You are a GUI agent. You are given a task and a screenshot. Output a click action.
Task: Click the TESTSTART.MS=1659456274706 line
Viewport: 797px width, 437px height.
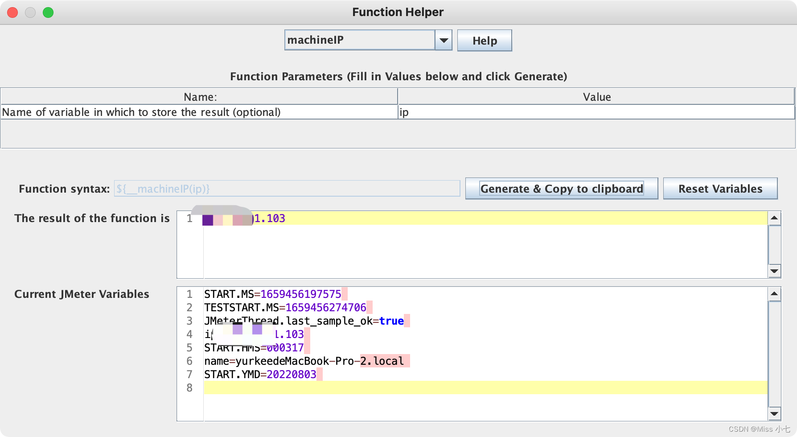pos(285,308)
